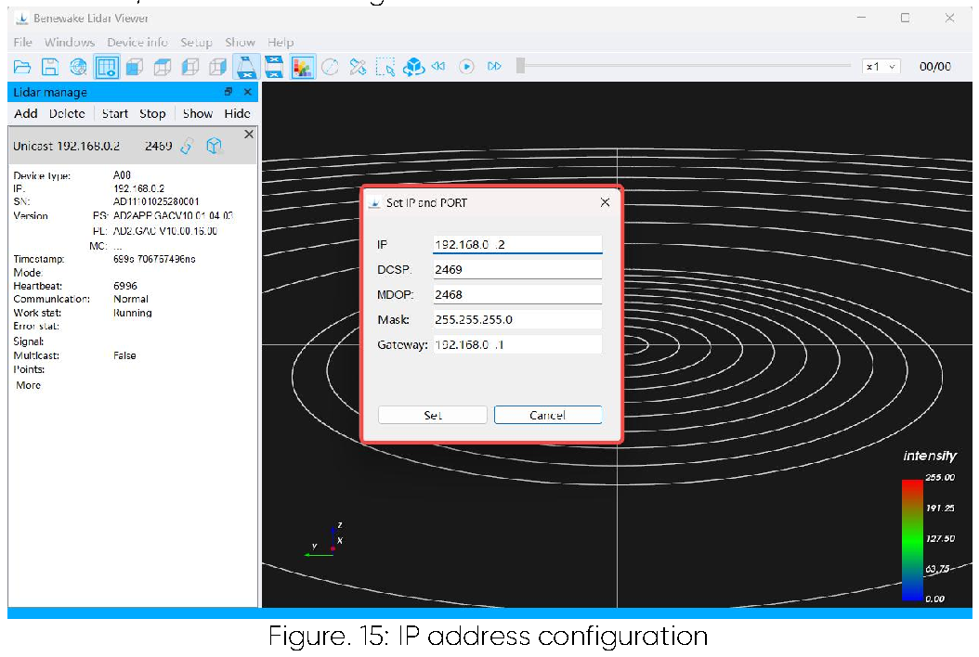Cancel the Set IP and PORT dialog
Viewport: 979px width, 657px height.
[548, 415]
